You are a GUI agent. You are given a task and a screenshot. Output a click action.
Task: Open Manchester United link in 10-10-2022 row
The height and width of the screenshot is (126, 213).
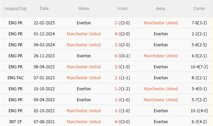click(x=161, y=89)
